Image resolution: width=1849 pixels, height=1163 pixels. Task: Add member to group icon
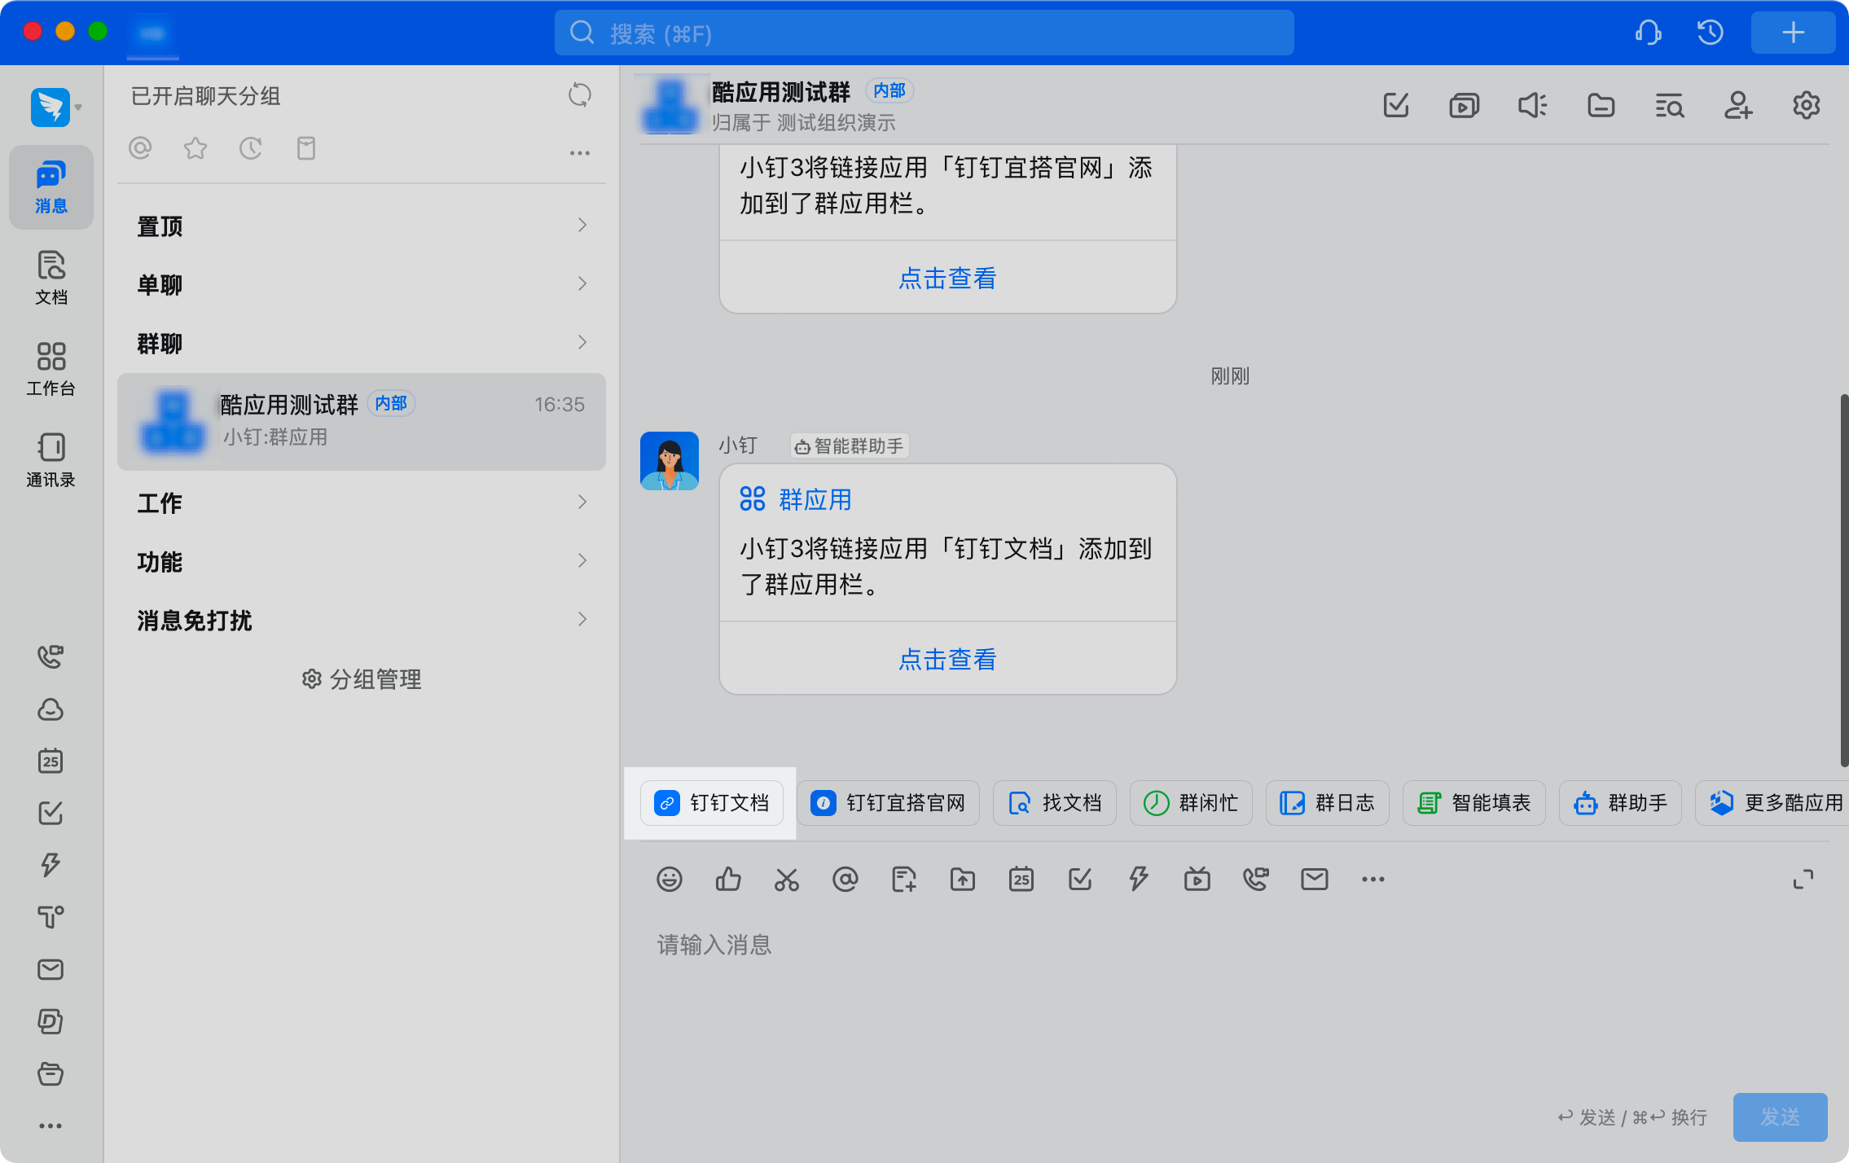coord(1738,105)
